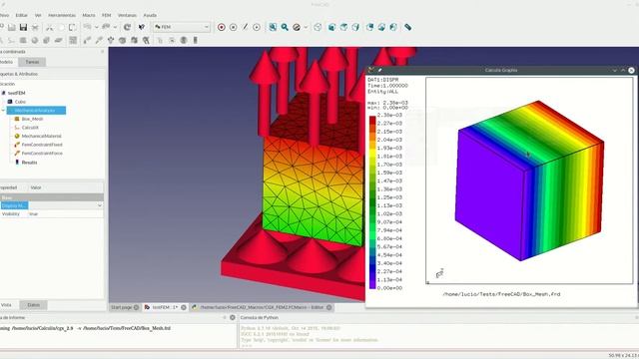The height and width of the screenshot is (359, 639).
Task: Select the Bottom view cube icon
Action: coord(381,27)
